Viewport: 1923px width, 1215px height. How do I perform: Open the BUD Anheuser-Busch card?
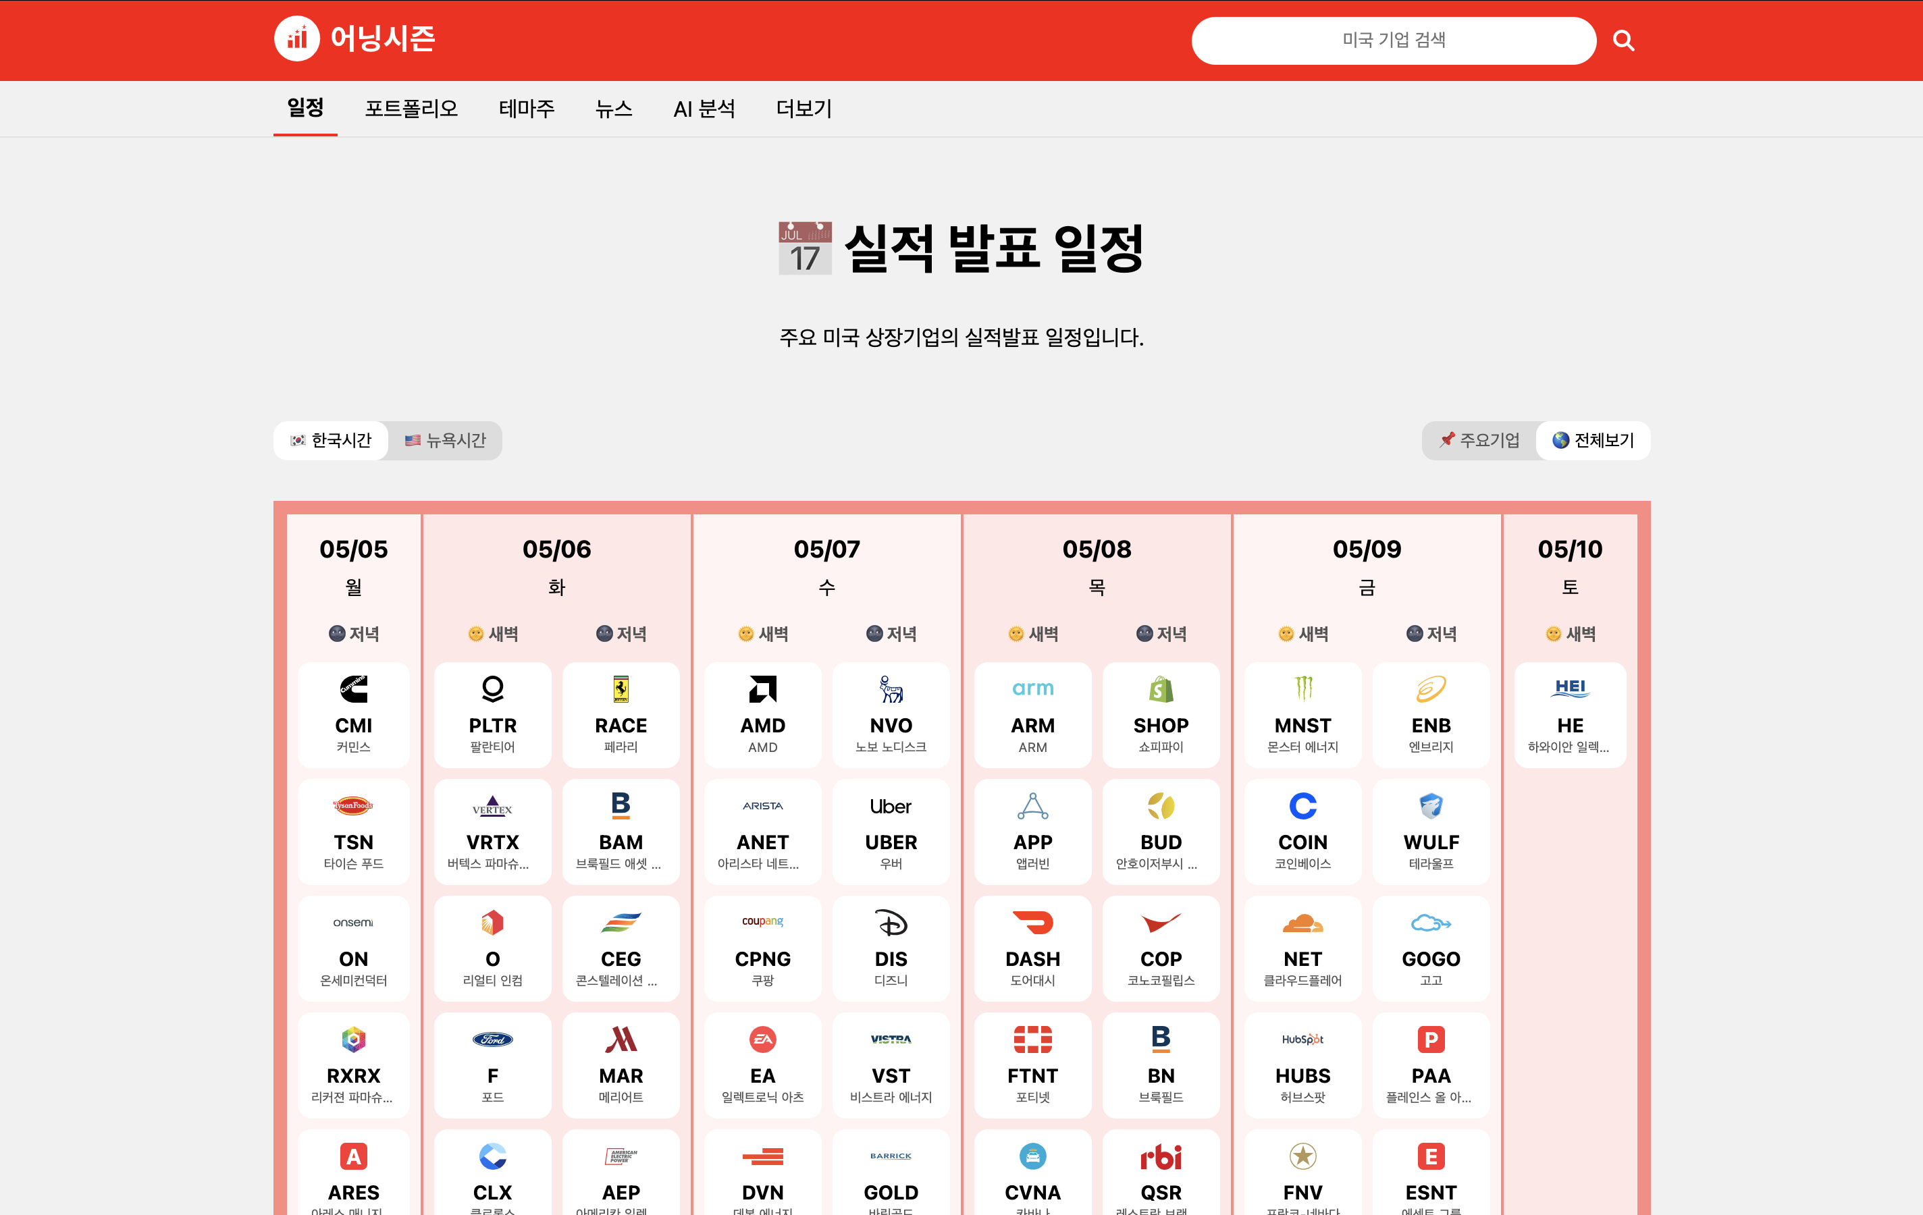click(1160, 831)
